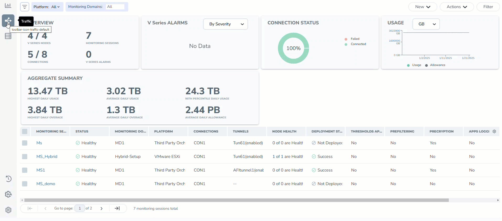Open the dashboard chart icon in sidebar

click(8, 5)
